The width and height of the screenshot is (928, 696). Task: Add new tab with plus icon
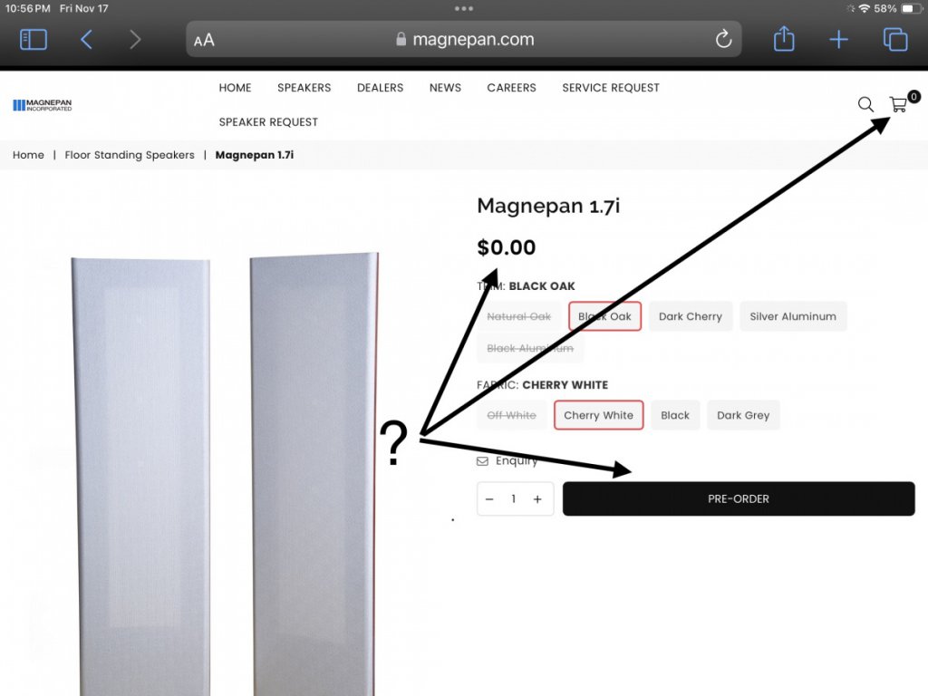(838, 40)
